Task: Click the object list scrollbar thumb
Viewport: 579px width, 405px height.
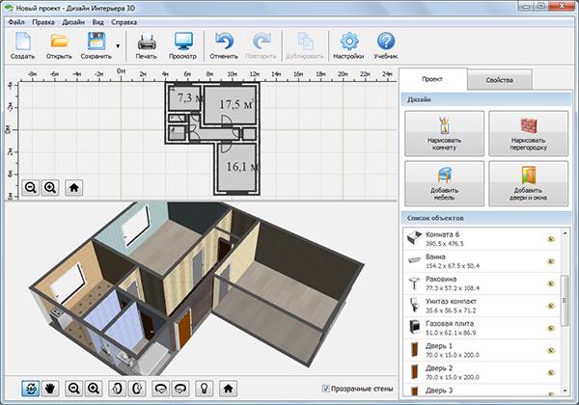Action: (x=565, y=300)
